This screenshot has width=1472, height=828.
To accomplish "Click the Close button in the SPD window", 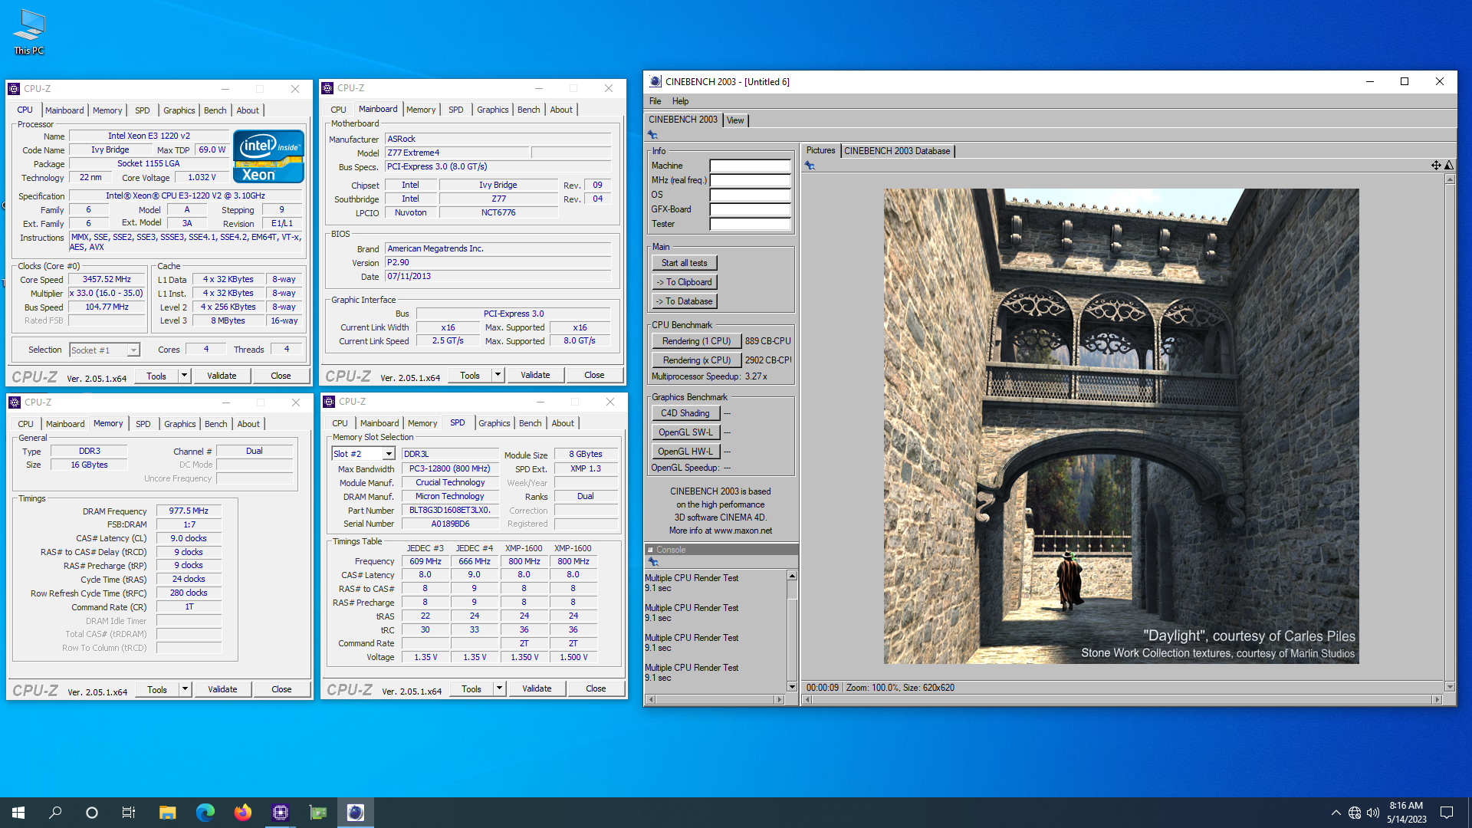I will point(596,688).
